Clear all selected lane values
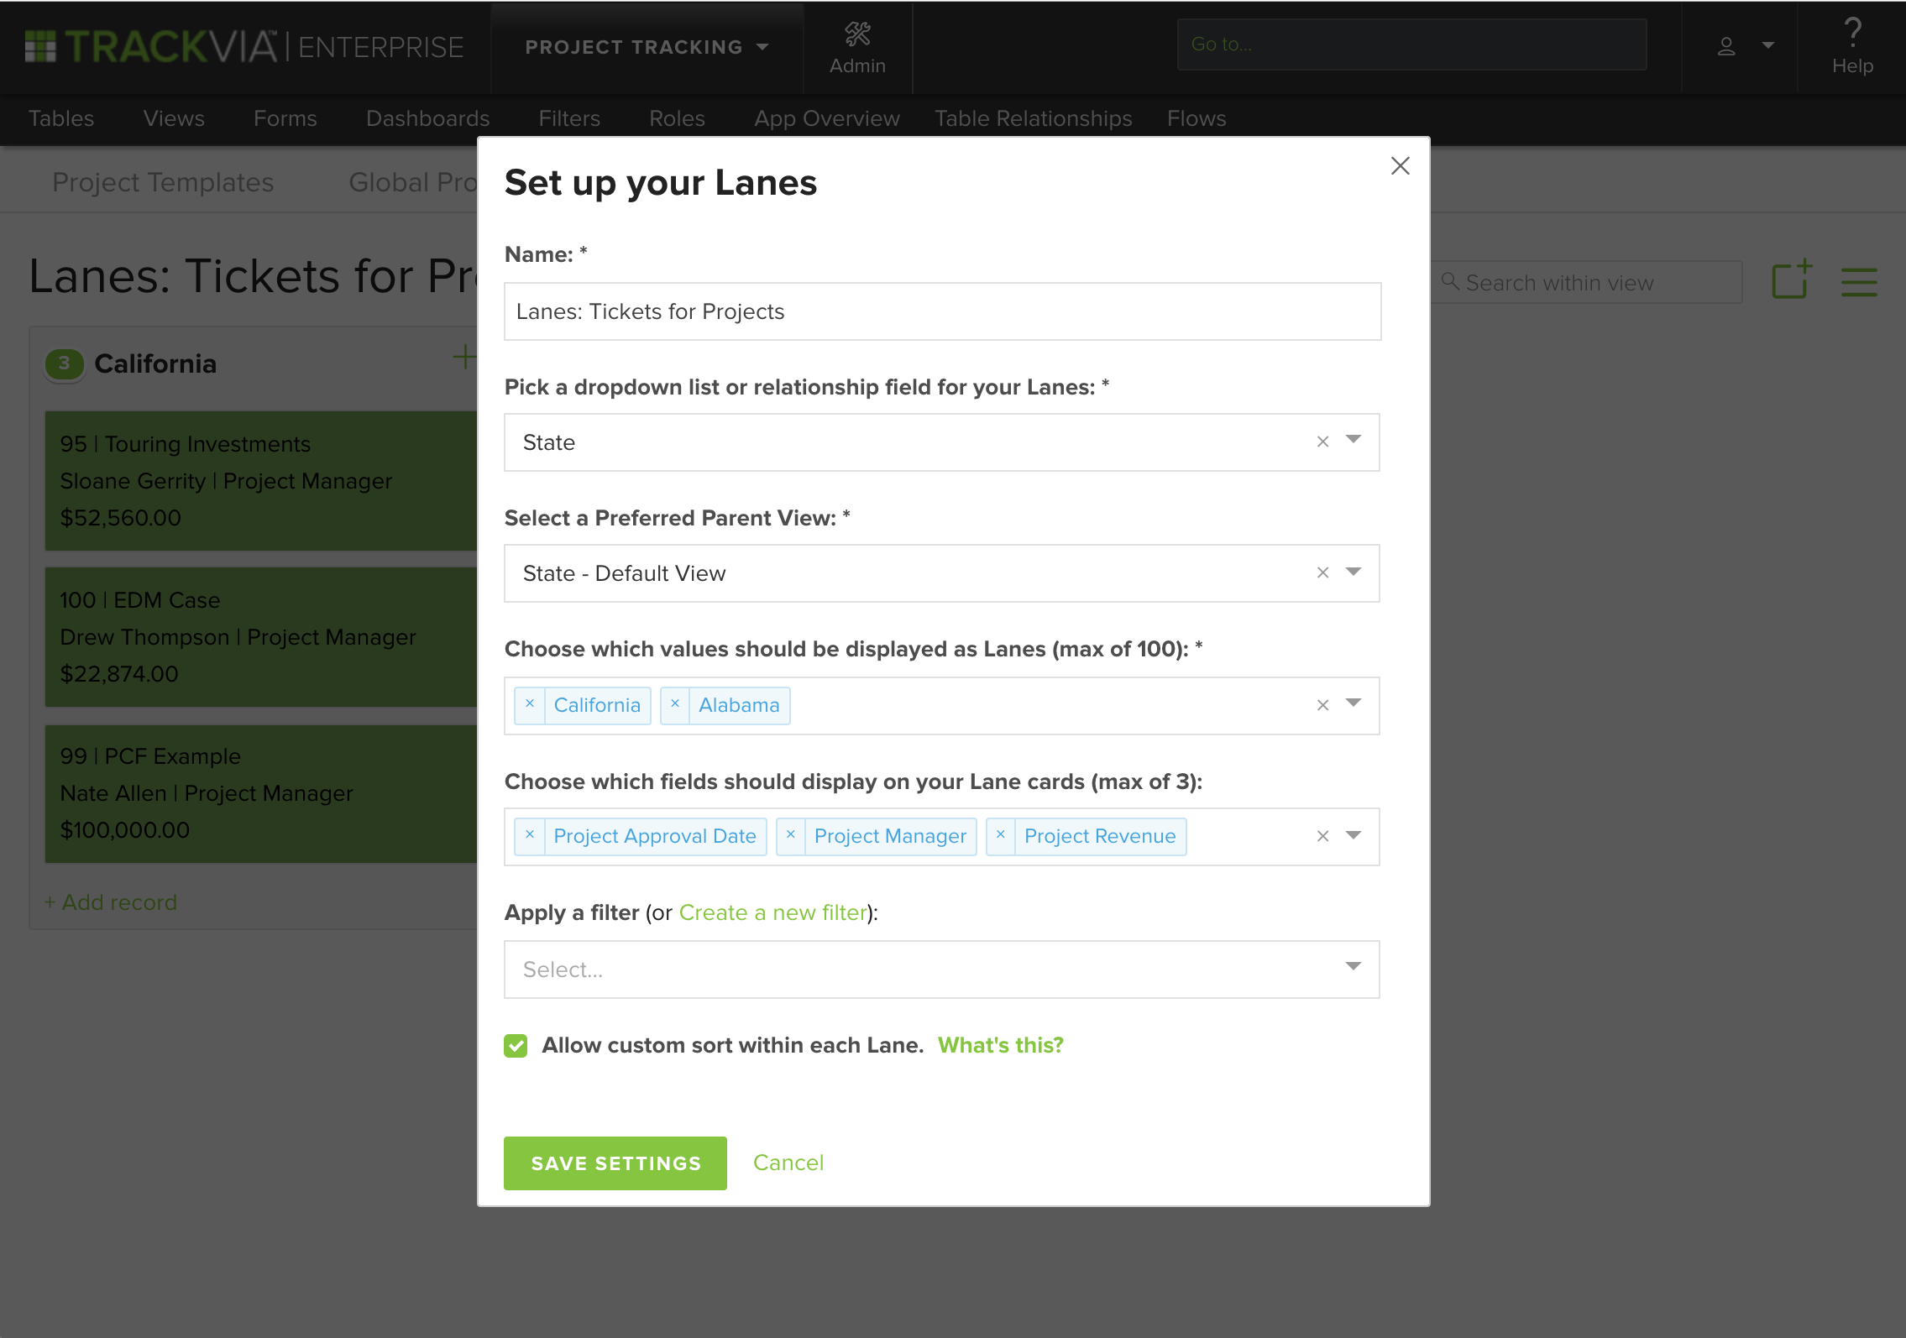Screen dimensions: 1906x1338 (x=1322, y=705)
